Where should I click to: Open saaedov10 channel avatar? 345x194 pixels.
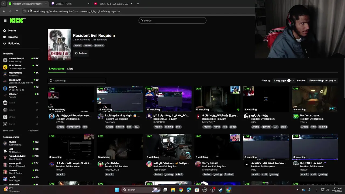coord(5,81)
